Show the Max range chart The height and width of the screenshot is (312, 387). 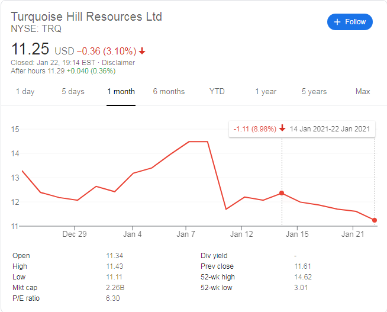click(x=363, y=92)
